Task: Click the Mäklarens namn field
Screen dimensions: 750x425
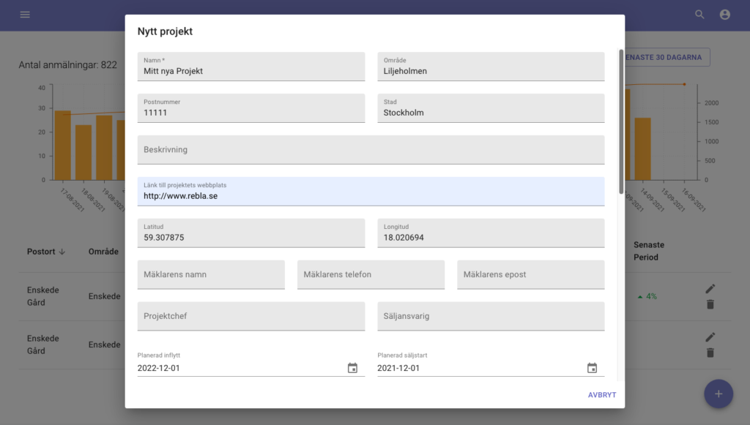Action: click(x=211, y=274)
